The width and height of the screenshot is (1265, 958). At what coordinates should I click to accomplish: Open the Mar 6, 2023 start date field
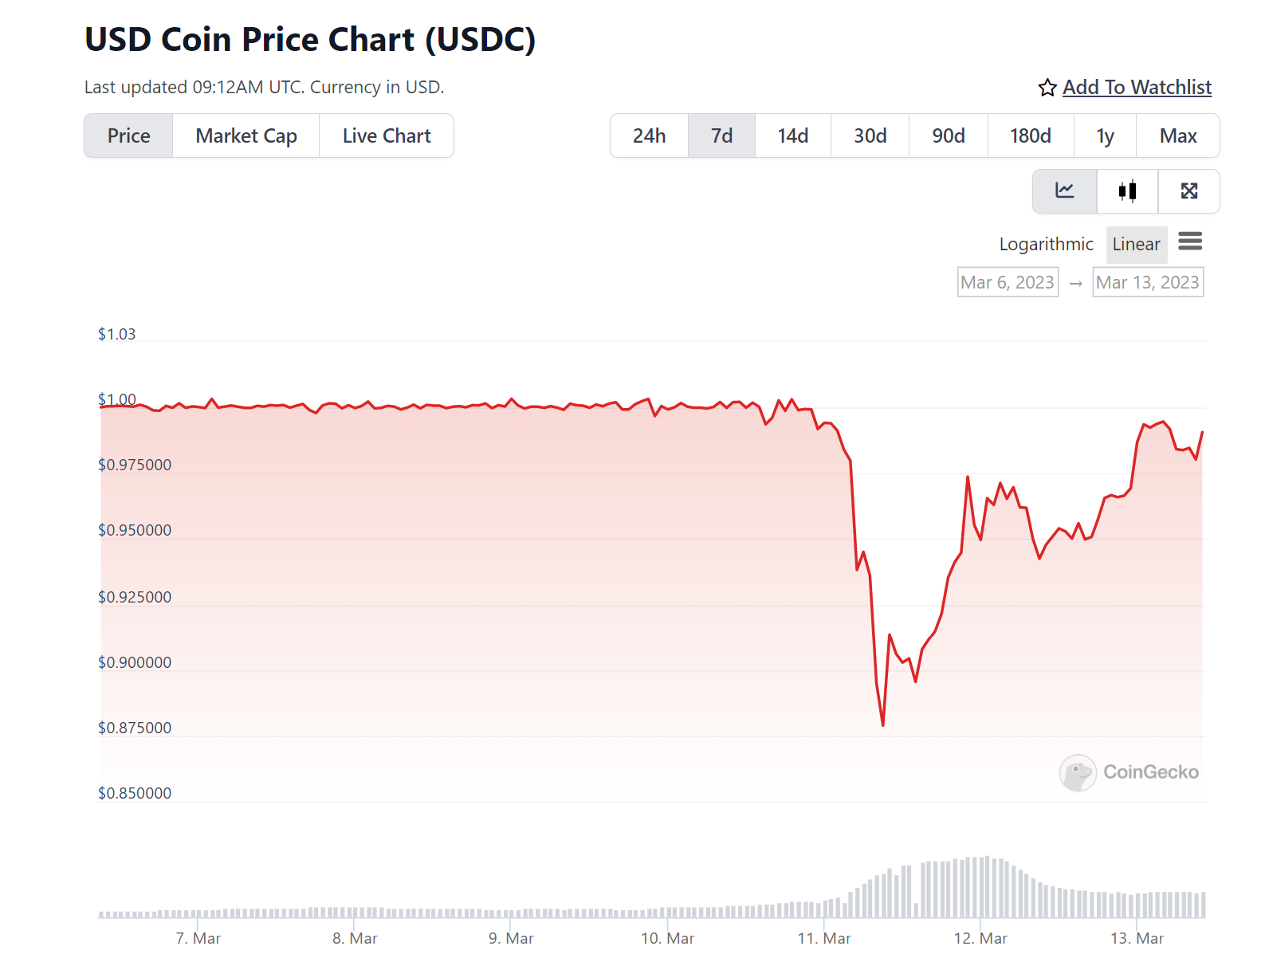[x=1008, y=282]
